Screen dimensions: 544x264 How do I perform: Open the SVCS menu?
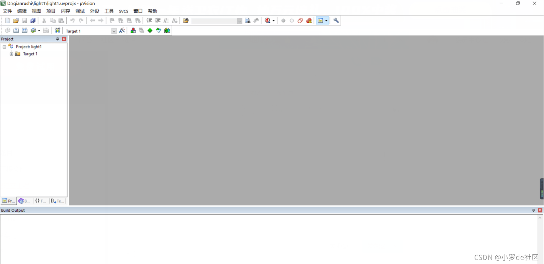pyautogui.click(x=124, y=11)
